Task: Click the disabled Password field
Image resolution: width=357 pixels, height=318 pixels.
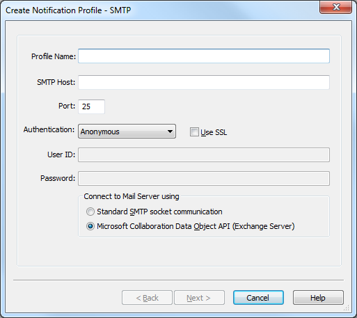Action: point(204,178)
